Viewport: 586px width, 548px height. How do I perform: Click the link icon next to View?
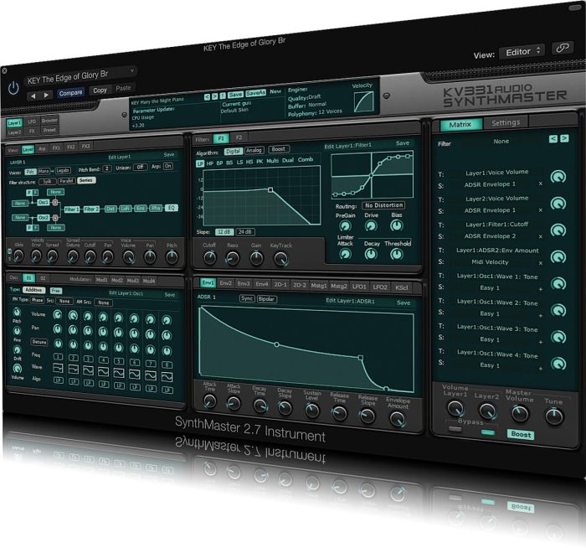pos(562,48)
